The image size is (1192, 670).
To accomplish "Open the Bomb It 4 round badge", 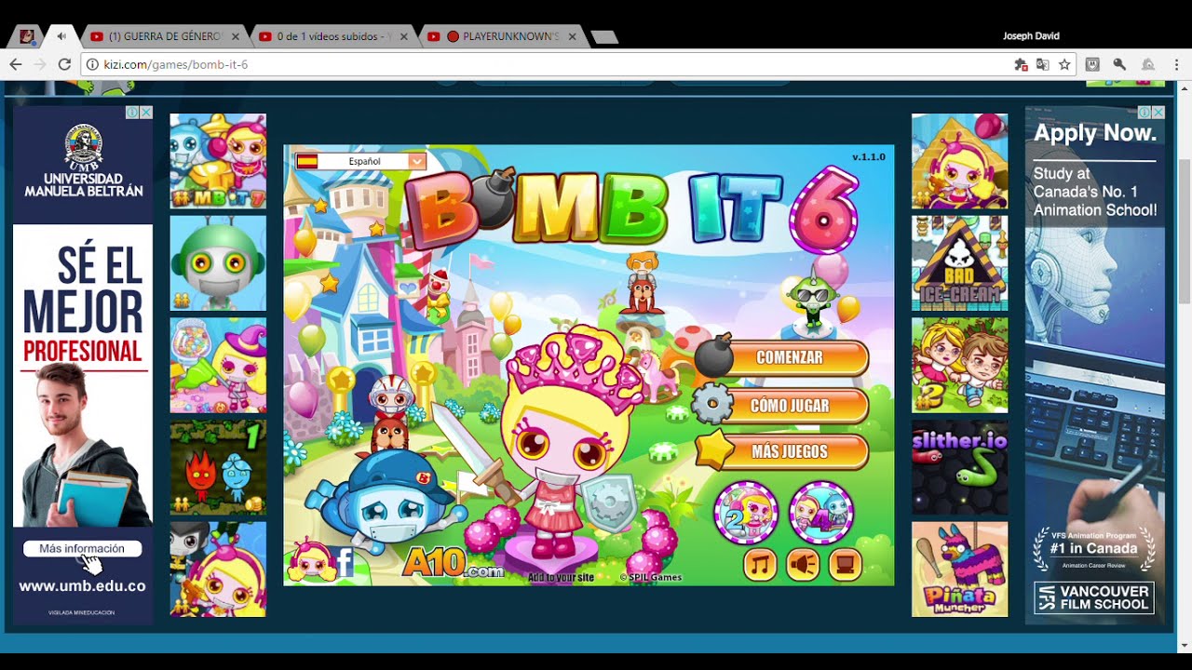I will 820,512.
